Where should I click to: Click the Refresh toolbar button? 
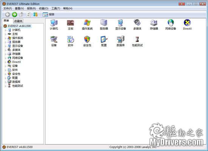pos(28,14)
